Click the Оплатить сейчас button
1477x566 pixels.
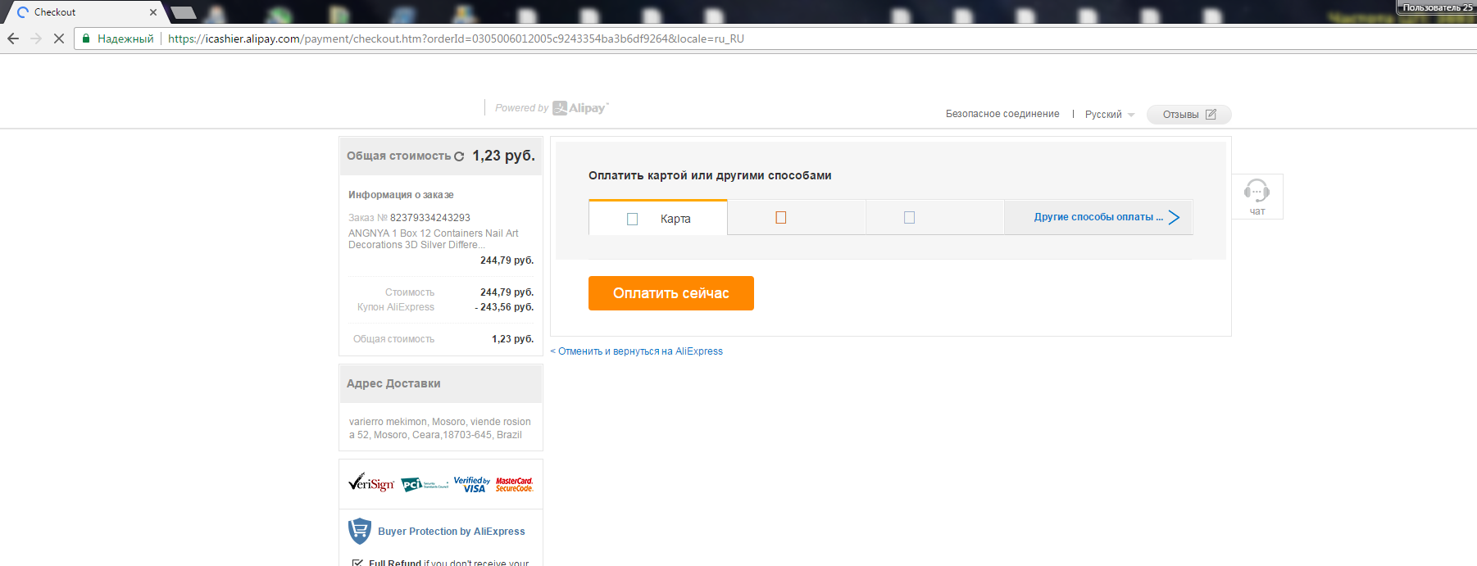(671, 293)
